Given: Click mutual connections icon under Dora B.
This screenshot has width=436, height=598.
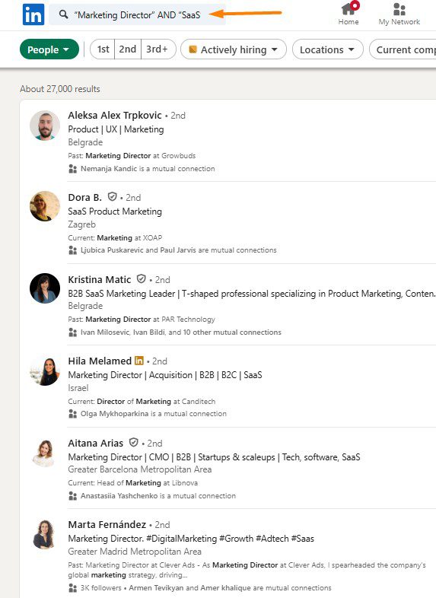Looking at the screenshot, I should pyautogui.click(x=72, y=250).
